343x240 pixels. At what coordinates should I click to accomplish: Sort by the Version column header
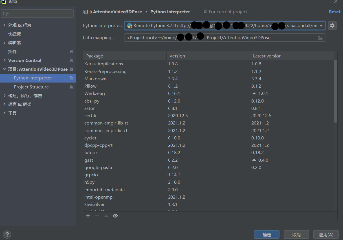pyautogui.click(x=208, y=56)
